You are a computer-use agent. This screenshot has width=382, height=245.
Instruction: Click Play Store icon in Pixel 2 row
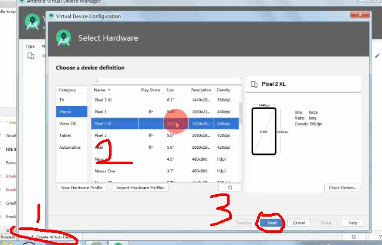tap(151, 135)
